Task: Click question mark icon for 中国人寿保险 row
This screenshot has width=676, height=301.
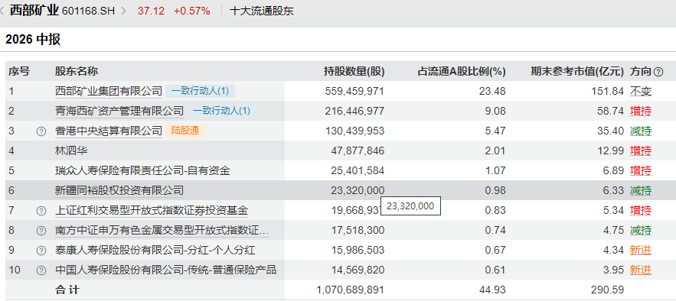Action: [x=41, y=270]
